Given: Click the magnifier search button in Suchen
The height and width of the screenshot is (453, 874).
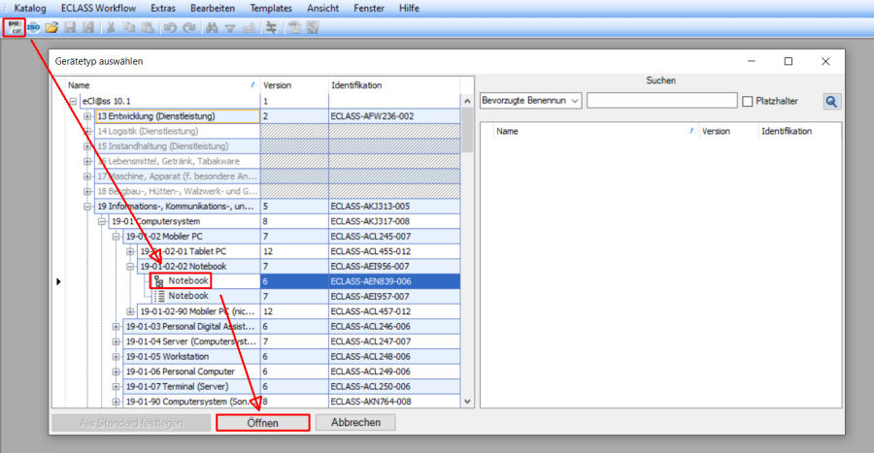Looking at the screenshot, I should coord(832,101).
